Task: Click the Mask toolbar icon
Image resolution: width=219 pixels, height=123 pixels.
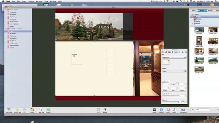Action: point(99,110)
